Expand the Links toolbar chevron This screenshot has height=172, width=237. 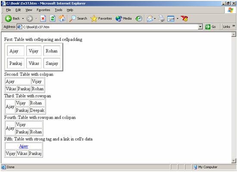[234, 26]
